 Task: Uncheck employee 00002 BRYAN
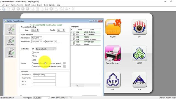[74, 44]
